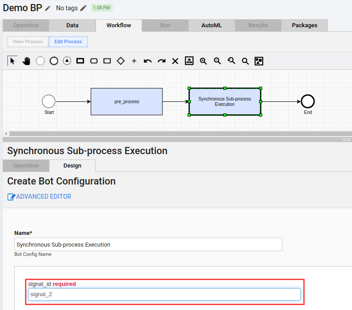
Task: Click the Edit Process button
Action: 68,42
